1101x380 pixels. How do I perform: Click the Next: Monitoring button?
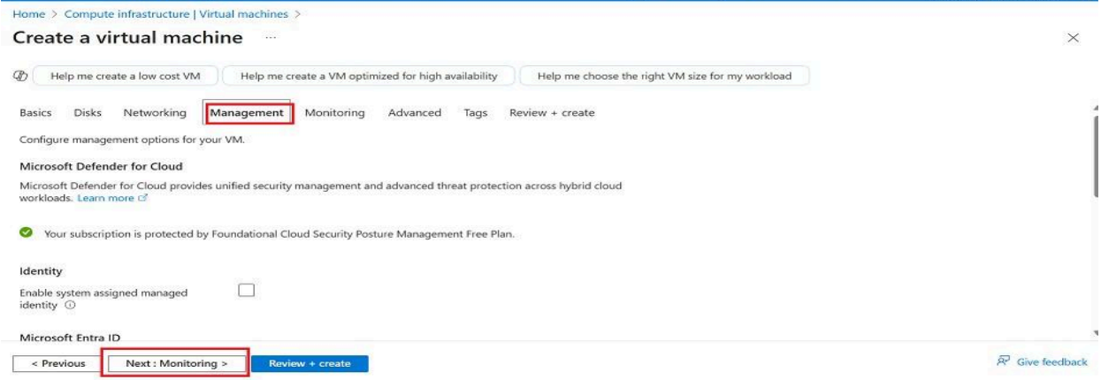point(177,362)
